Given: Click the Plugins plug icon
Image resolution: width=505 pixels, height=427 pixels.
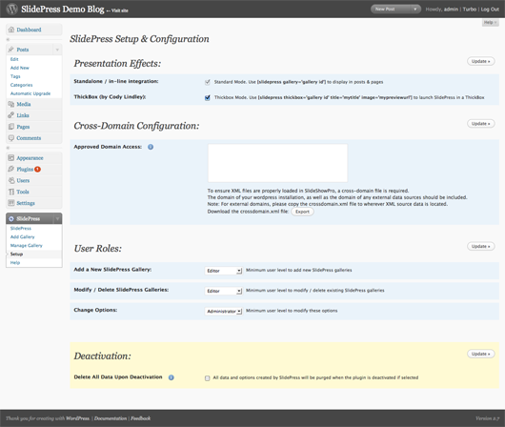Looking at the screenshot, I should tap(11, 169).
